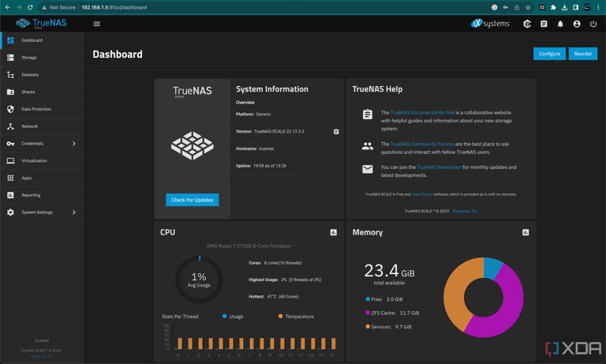This screenshot has width=606, height=364.
Task: Open the jobs clipboard icon in top bar
Action: tap(544, 24)
